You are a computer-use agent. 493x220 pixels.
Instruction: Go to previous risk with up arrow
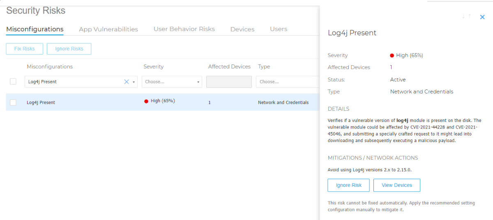click(x=470, y=16)
